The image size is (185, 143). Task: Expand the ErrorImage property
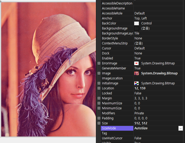point(99,63)
